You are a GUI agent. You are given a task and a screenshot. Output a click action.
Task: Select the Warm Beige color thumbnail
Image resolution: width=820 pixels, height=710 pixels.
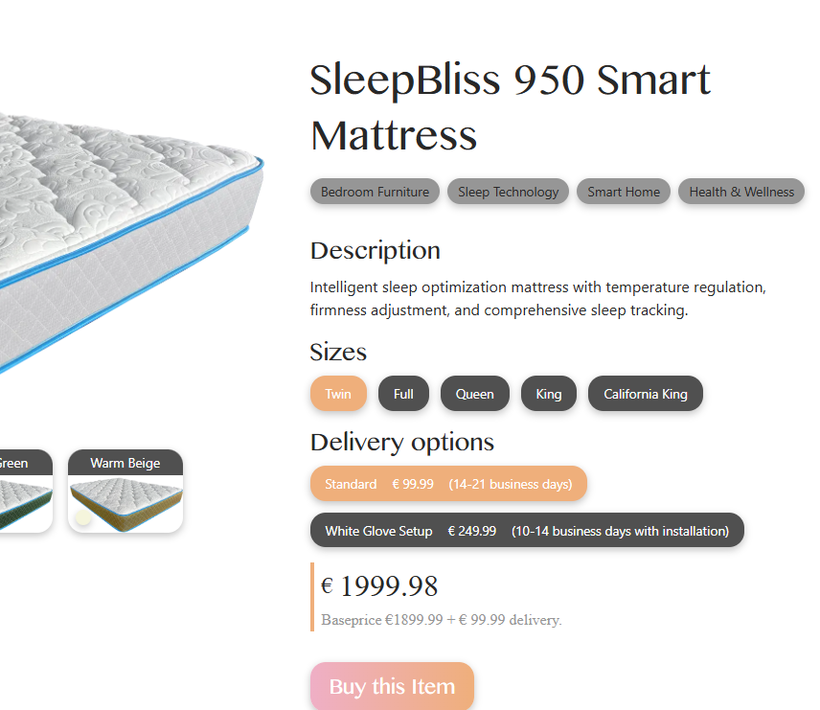point(125,491)
